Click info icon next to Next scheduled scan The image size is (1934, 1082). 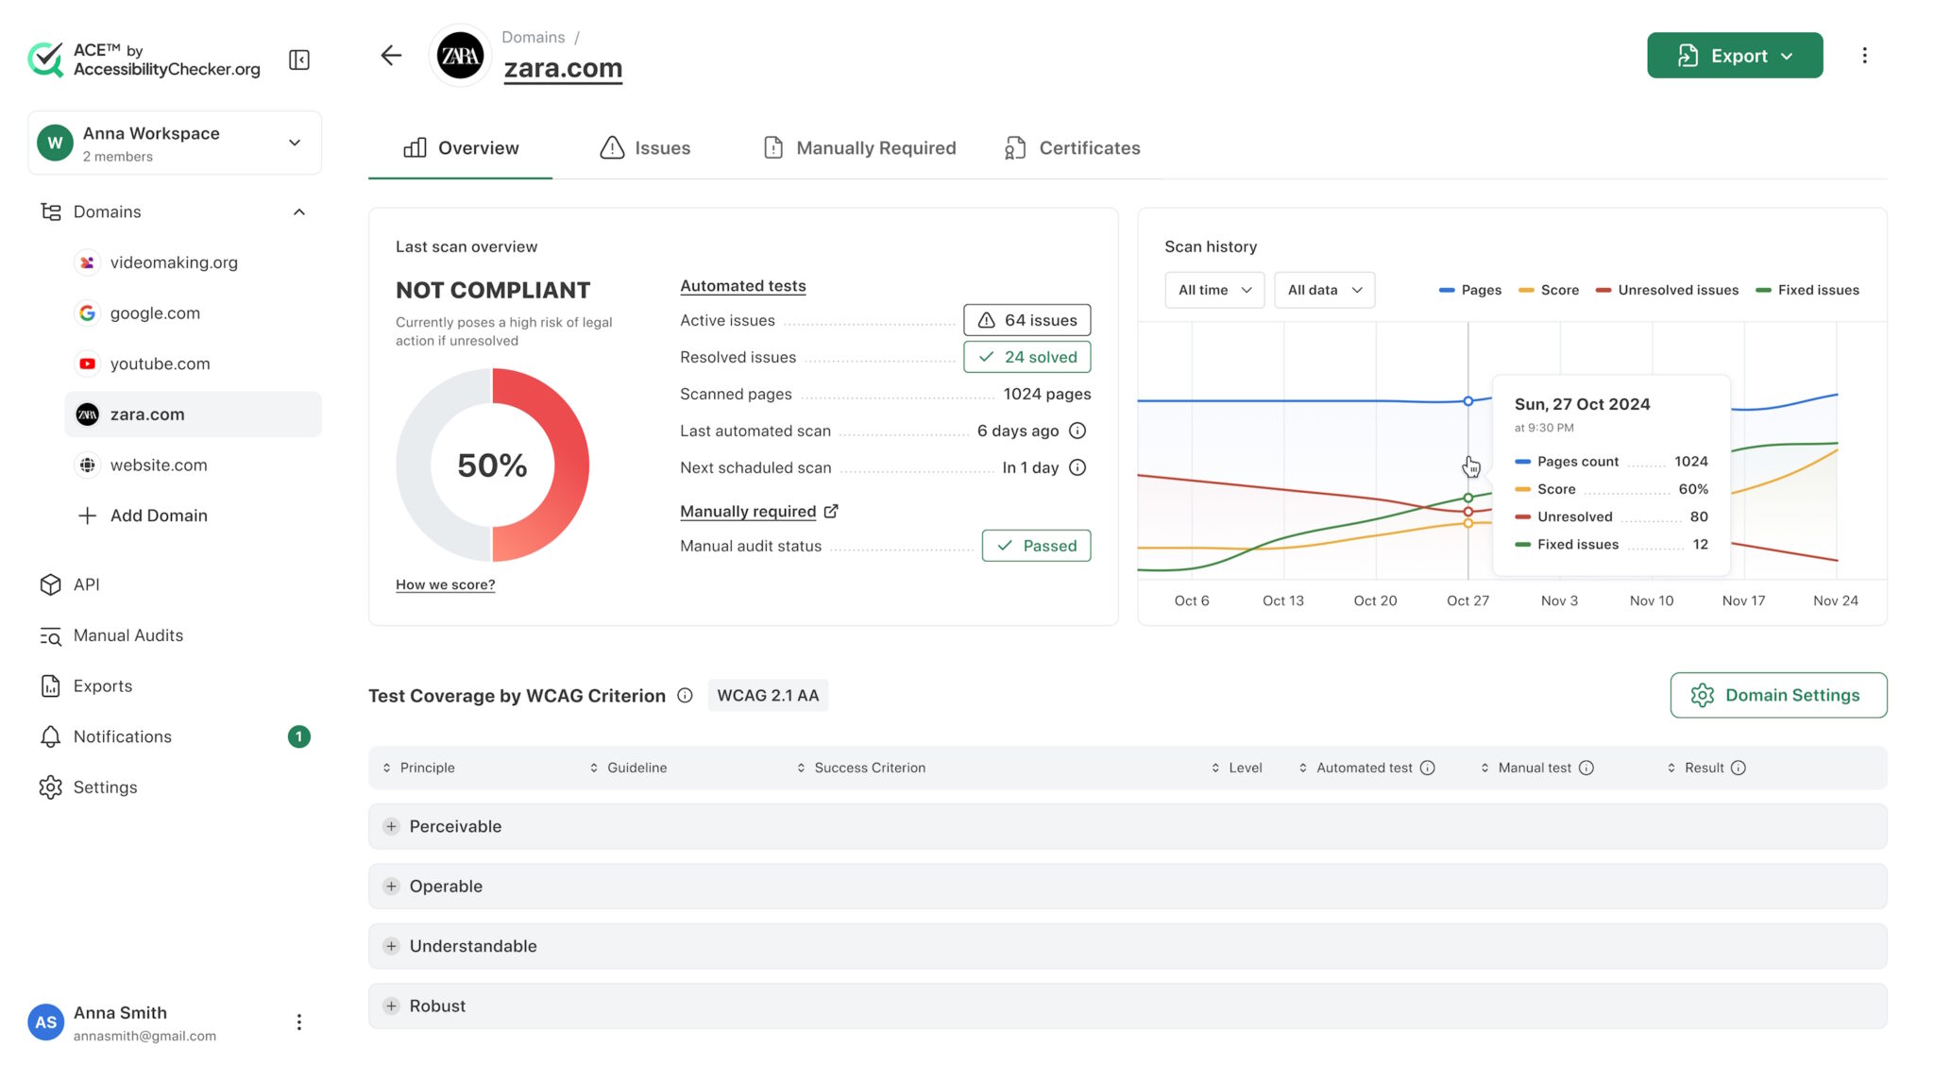[x=1077, y=467]
